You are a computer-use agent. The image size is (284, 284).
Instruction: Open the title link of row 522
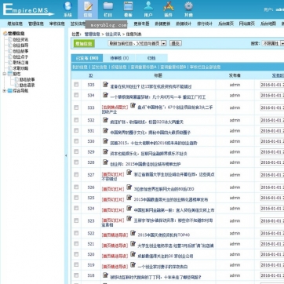click(x=164, y=235)
